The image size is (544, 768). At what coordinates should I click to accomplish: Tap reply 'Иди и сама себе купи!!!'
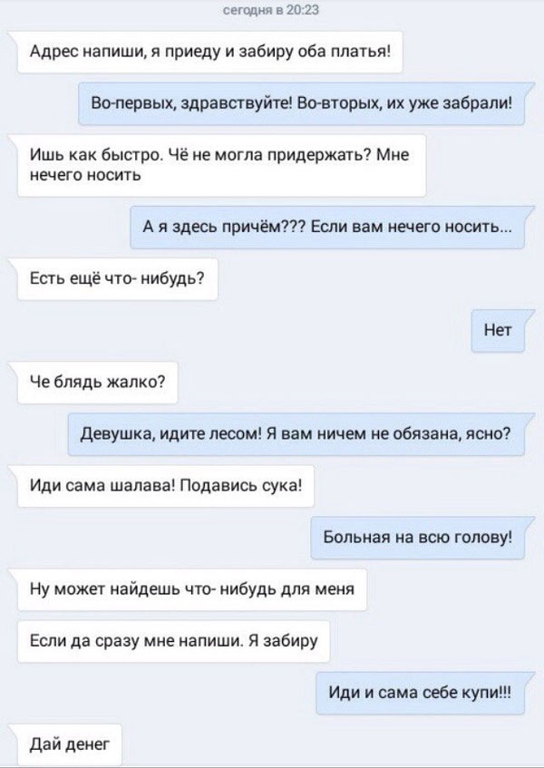(x=420, y=693)
